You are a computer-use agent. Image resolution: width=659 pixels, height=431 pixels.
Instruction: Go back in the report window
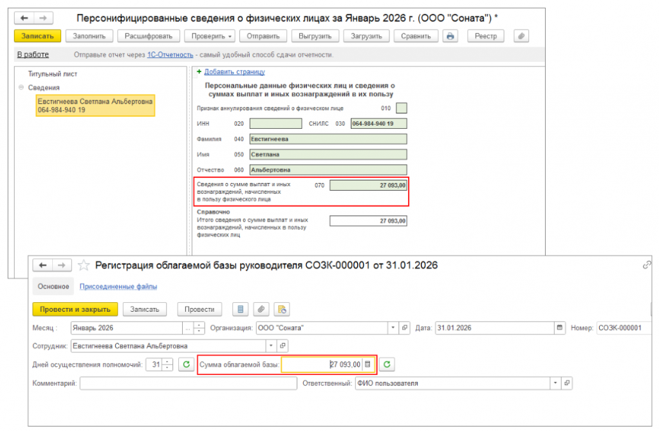[24, 18]
